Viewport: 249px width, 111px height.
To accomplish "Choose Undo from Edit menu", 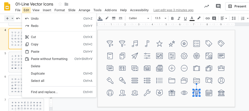I will [x=59, y=18].
